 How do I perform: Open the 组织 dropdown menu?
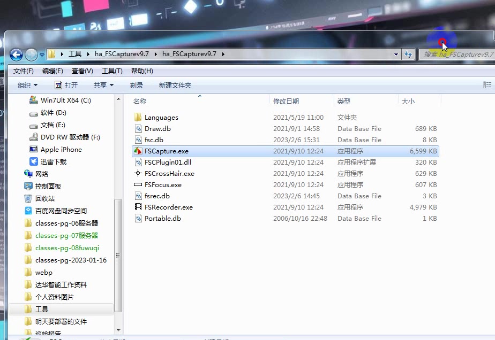[27, 86]
